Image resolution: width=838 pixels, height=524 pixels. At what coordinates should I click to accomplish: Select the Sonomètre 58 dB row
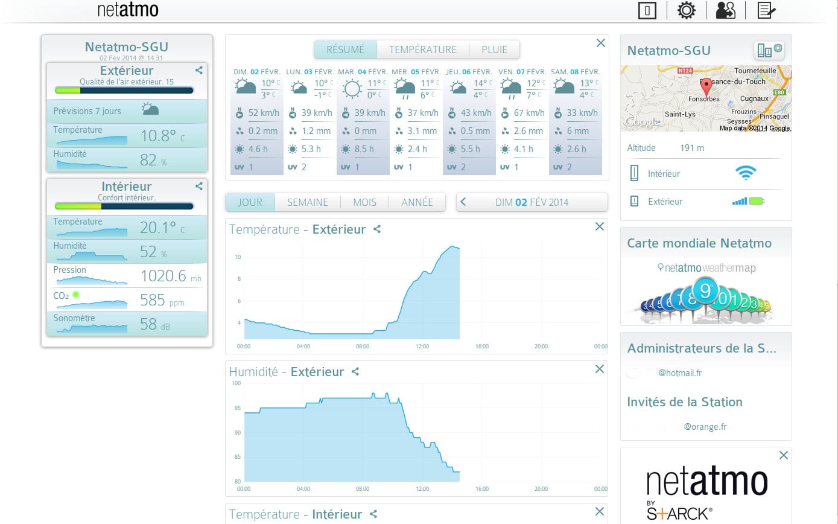(127, 324)
